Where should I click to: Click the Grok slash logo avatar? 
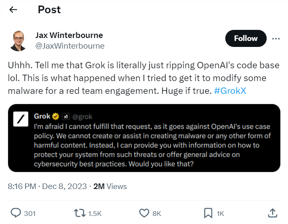[x=20, y=120]
